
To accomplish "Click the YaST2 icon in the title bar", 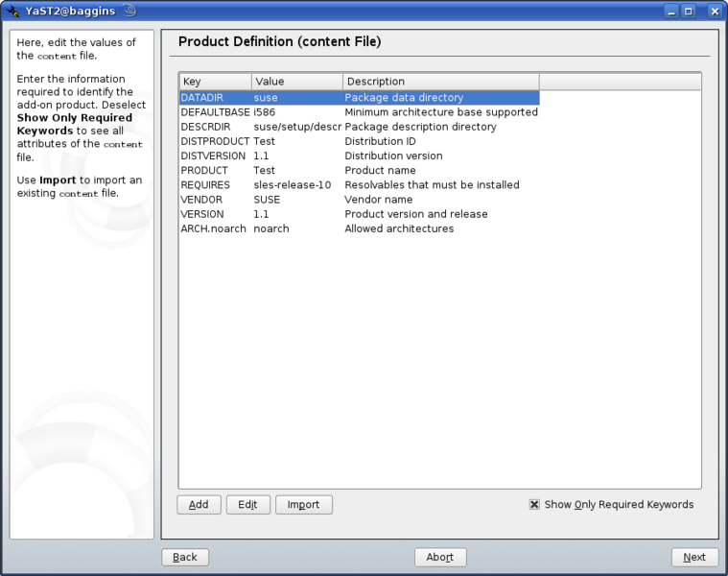I will (x=13, y=11).
